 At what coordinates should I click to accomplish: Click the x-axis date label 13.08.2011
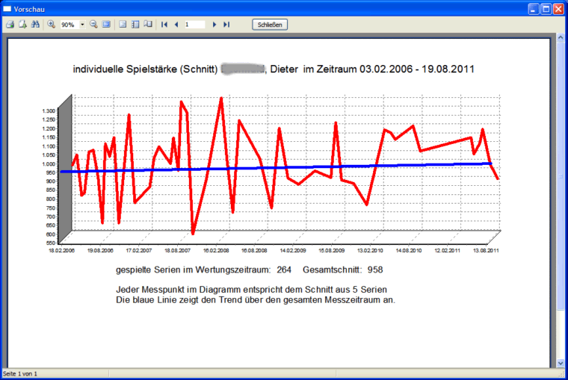(486, 250)
